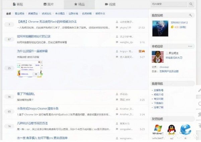Open the post 为什么这插件一直被屏蔽
Image resolution: width=201 pixels, height=142 pixels.
click(32, 51)
